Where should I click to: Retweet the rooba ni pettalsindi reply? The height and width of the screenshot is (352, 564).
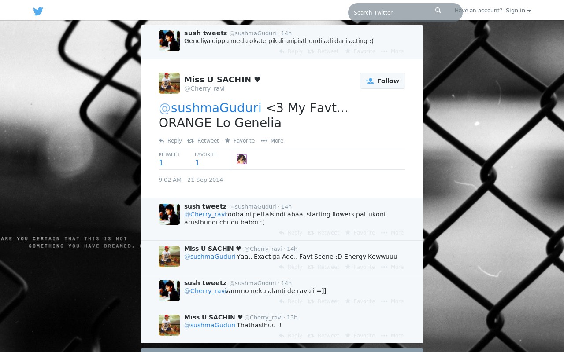click(x=323, y=233)
